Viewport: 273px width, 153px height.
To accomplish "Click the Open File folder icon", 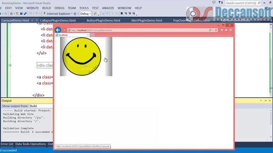I will (17, 14).
